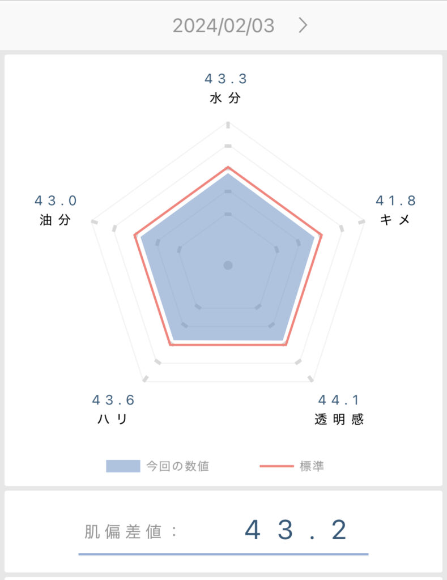
Task: Tap the 43.6 firmness score
Action: coord(113,400)
